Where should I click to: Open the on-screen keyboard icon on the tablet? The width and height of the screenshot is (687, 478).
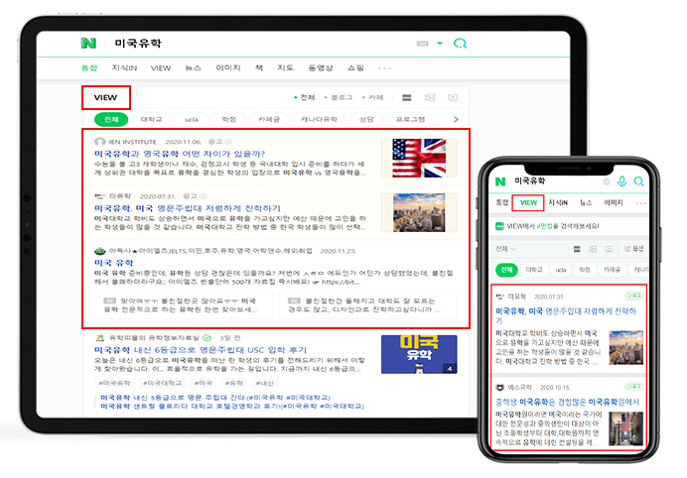coord(422,43)
